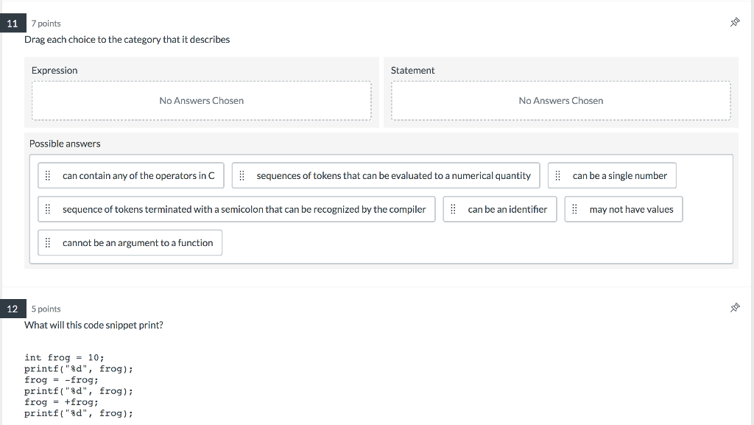Click the Statement category drop zone
The height and width of the screenshot is (425, 754).
tap(560, 101)
